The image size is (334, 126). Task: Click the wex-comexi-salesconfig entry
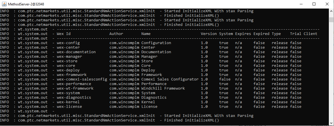tap(82, 79)
